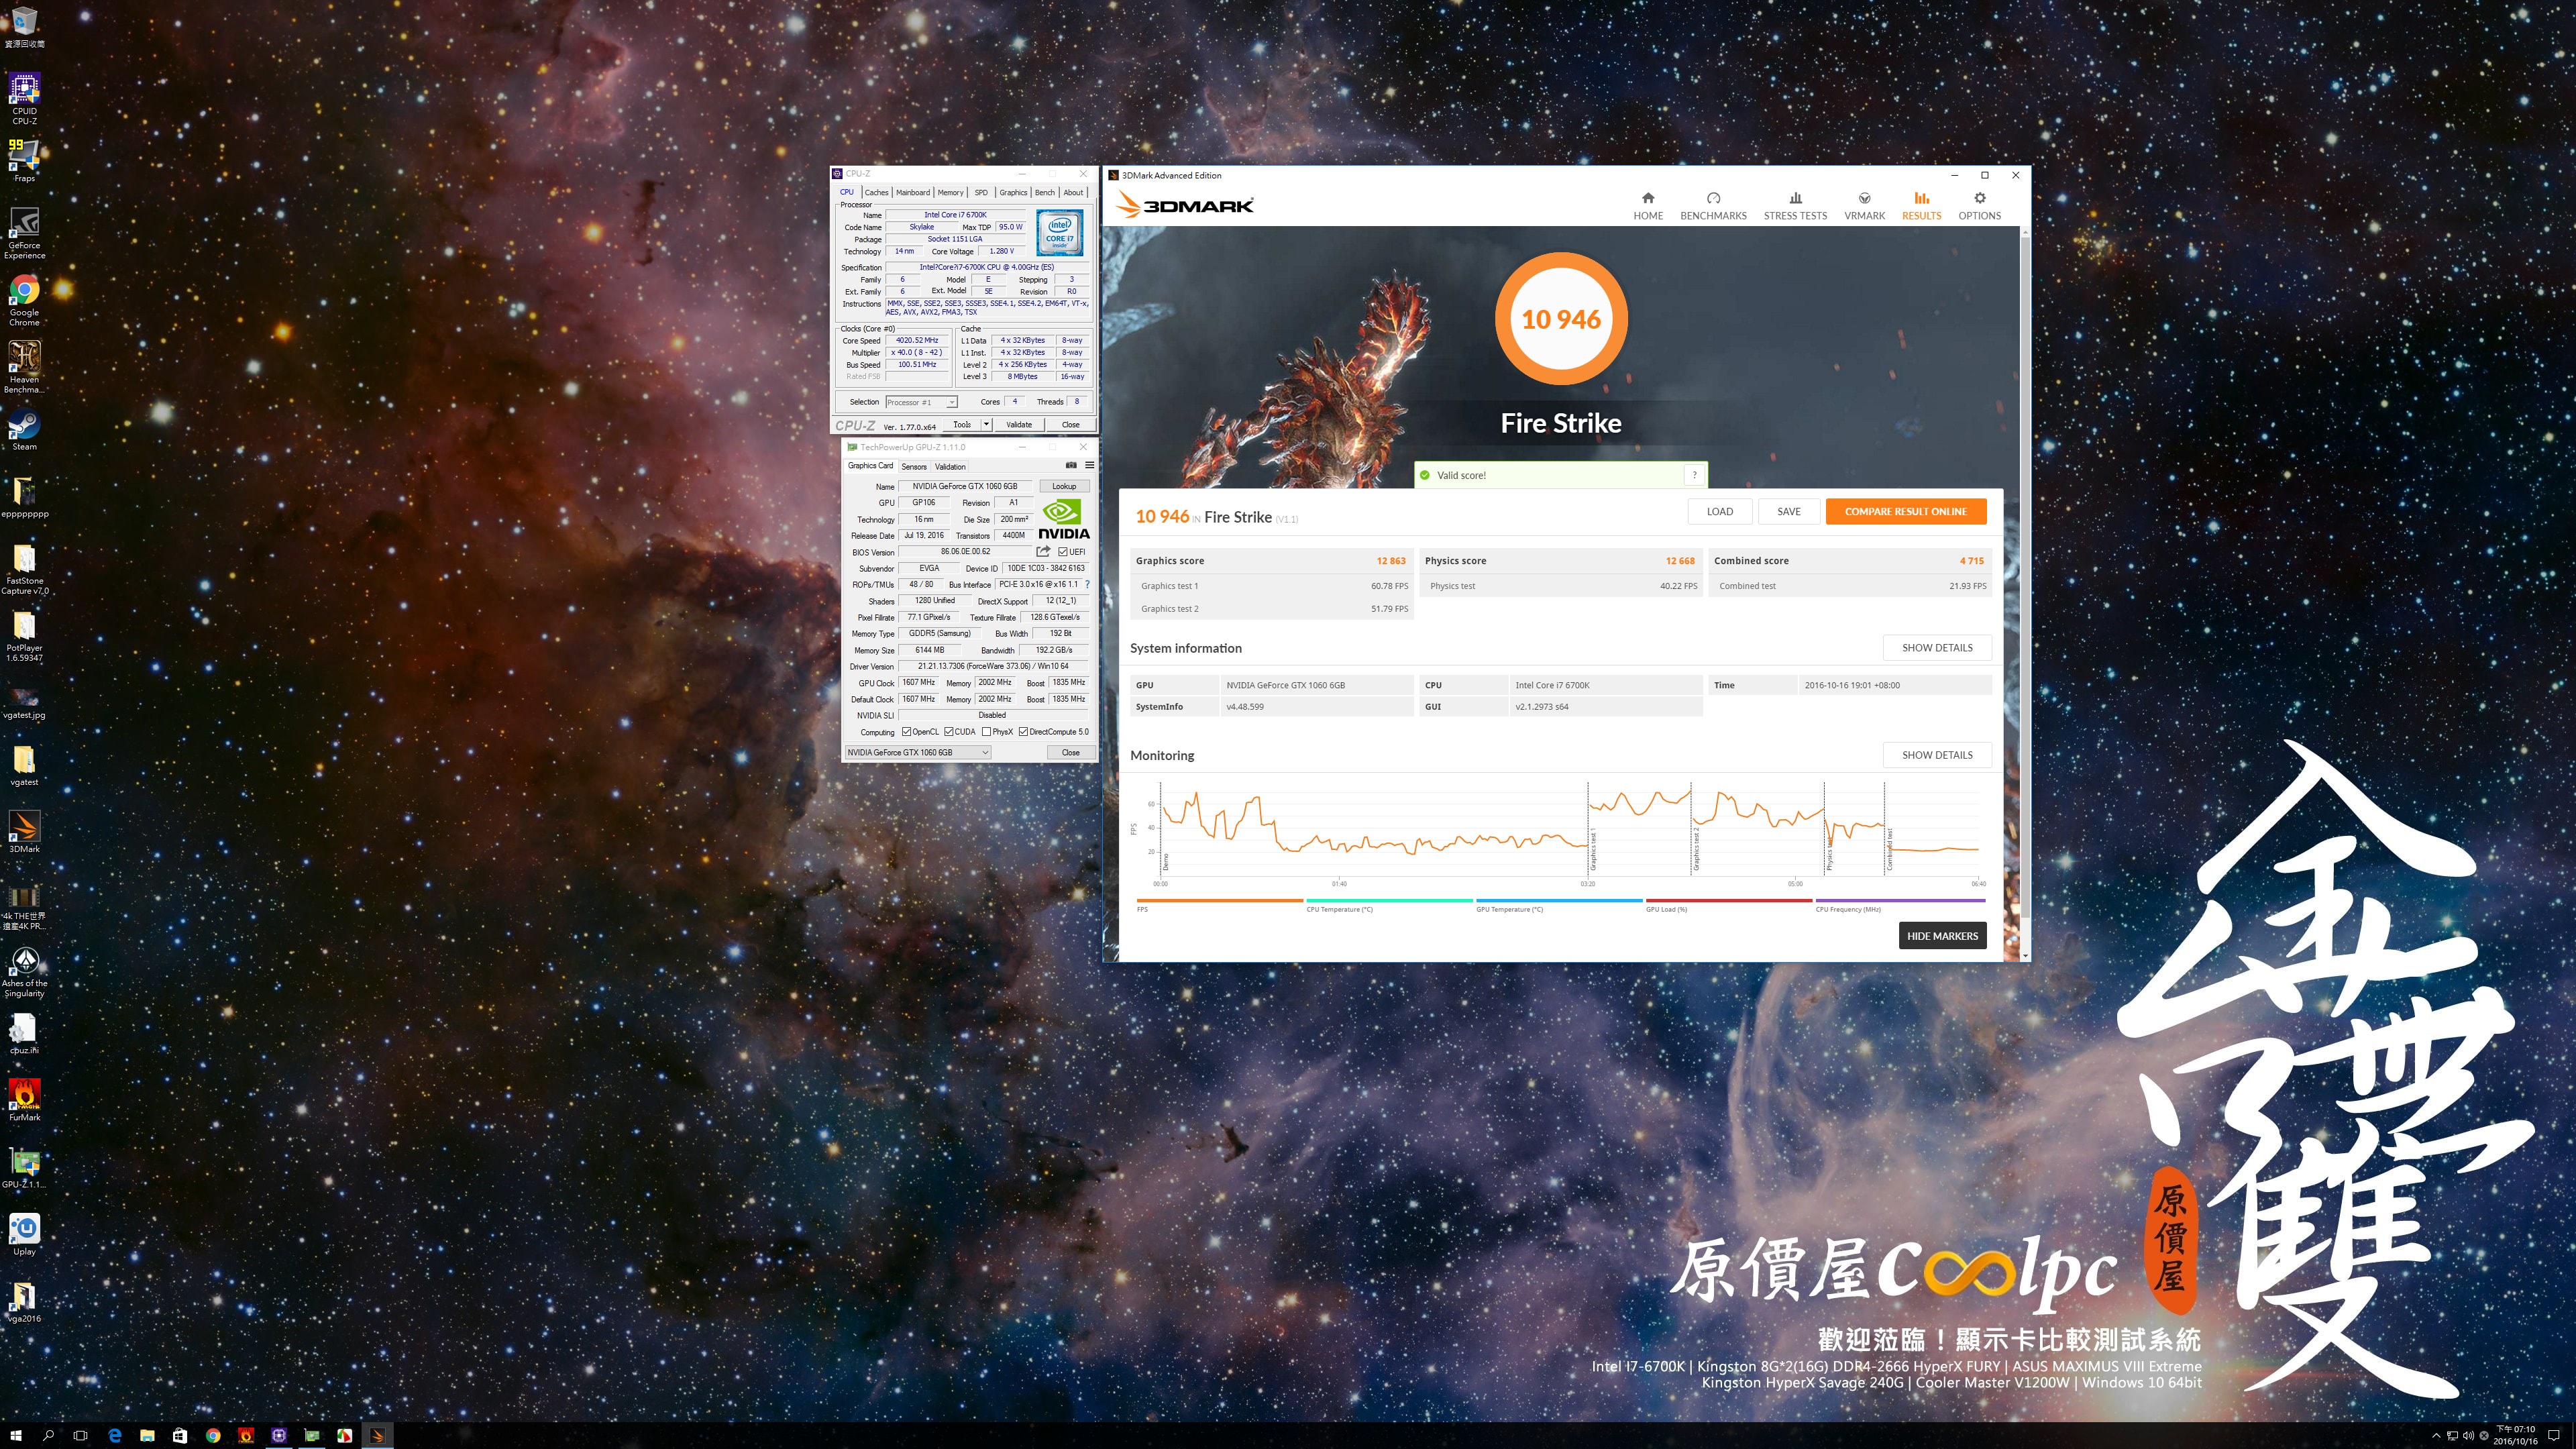Viewport: 2576px width, 1449px height.
Task: Select the Heaven Benchmark desktop icon
Action: coord(24,367)
